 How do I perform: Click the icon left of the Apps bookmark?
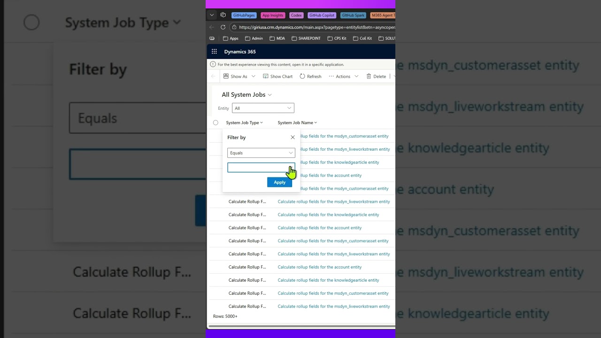point(212,38)
